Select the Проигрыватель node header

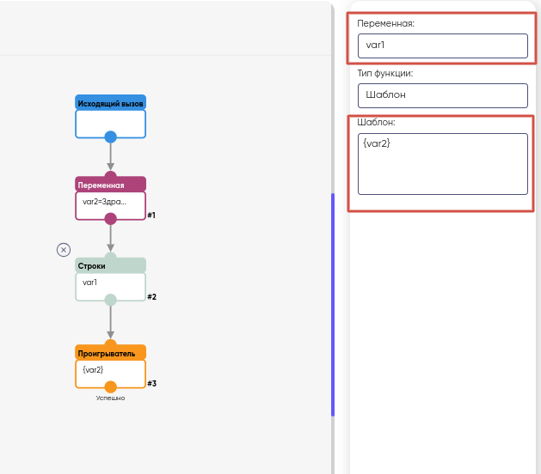110,353
